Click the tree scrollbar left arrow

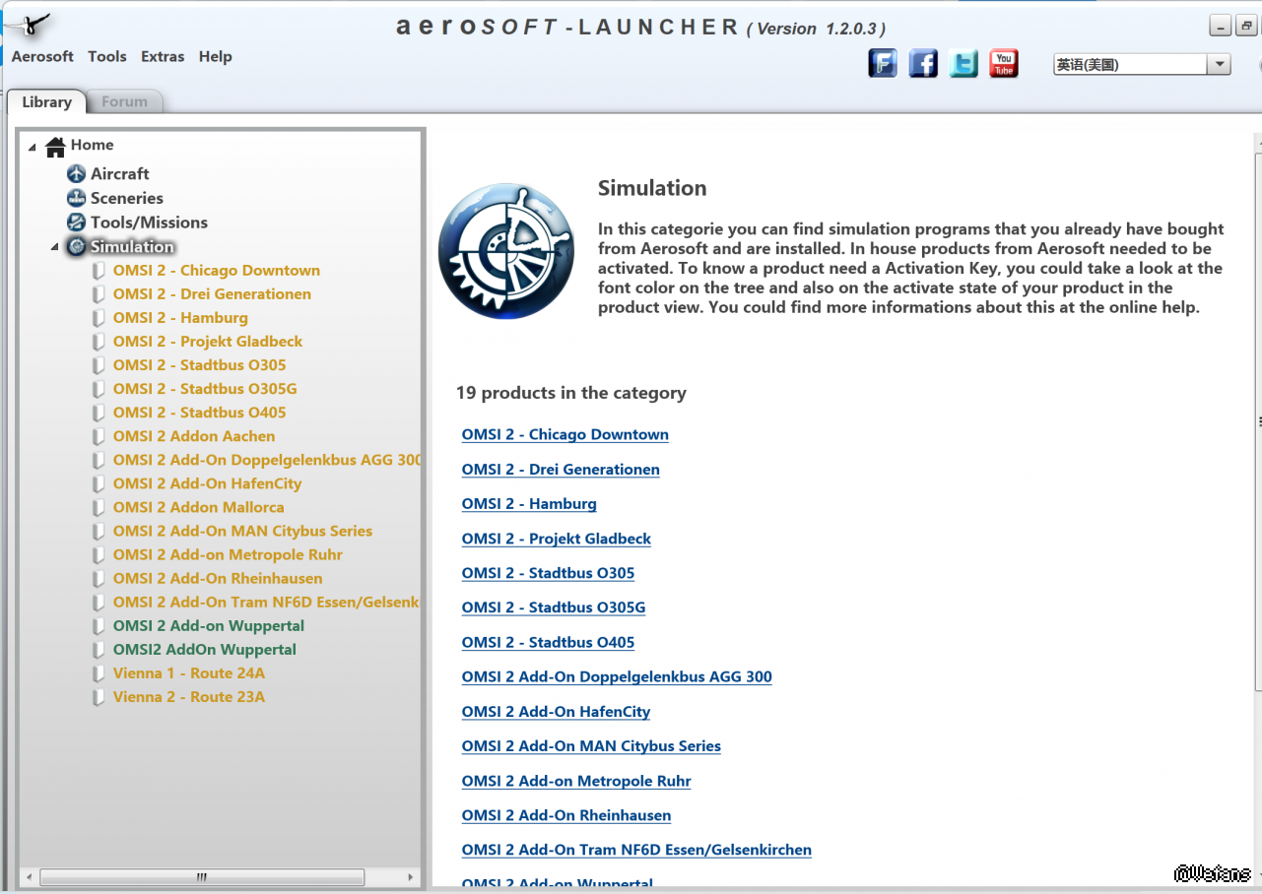(x=30, y=876)
